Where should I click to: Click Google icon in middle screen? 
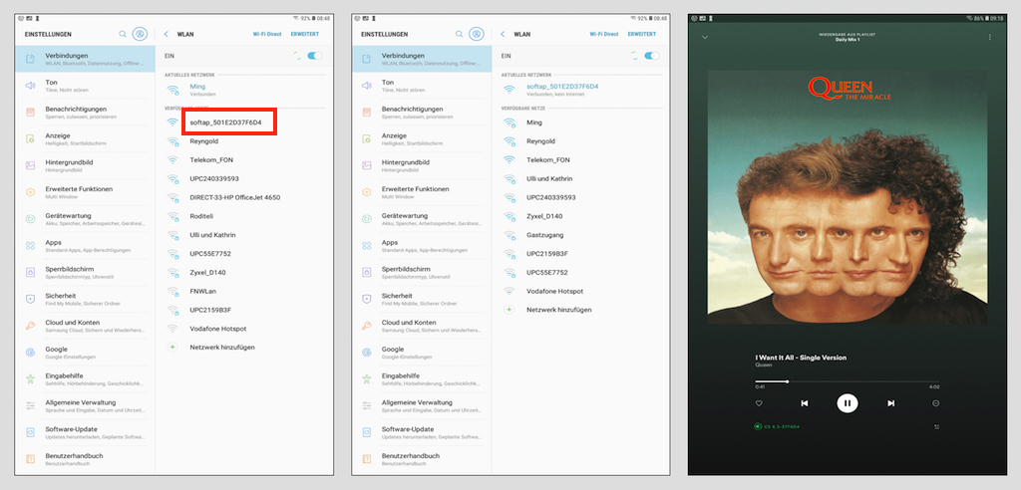pyautogui.click(x=367, y=352)
